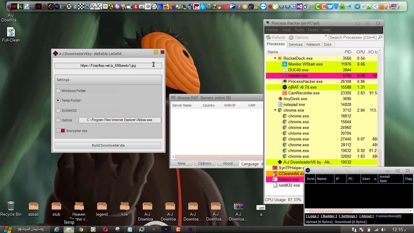Sort processes by PID column header
Image resolution: width=414 pixels, height=233 pixels.
[348, 52]
